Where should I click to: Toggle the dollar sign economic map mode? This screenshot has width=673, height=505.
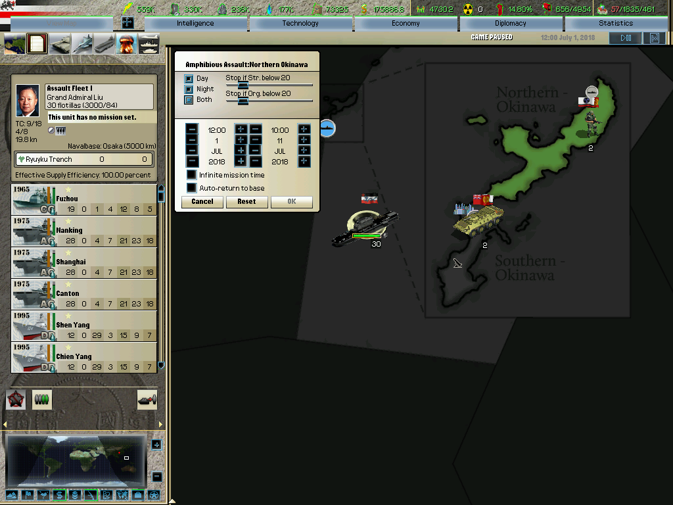click(59, 495)
